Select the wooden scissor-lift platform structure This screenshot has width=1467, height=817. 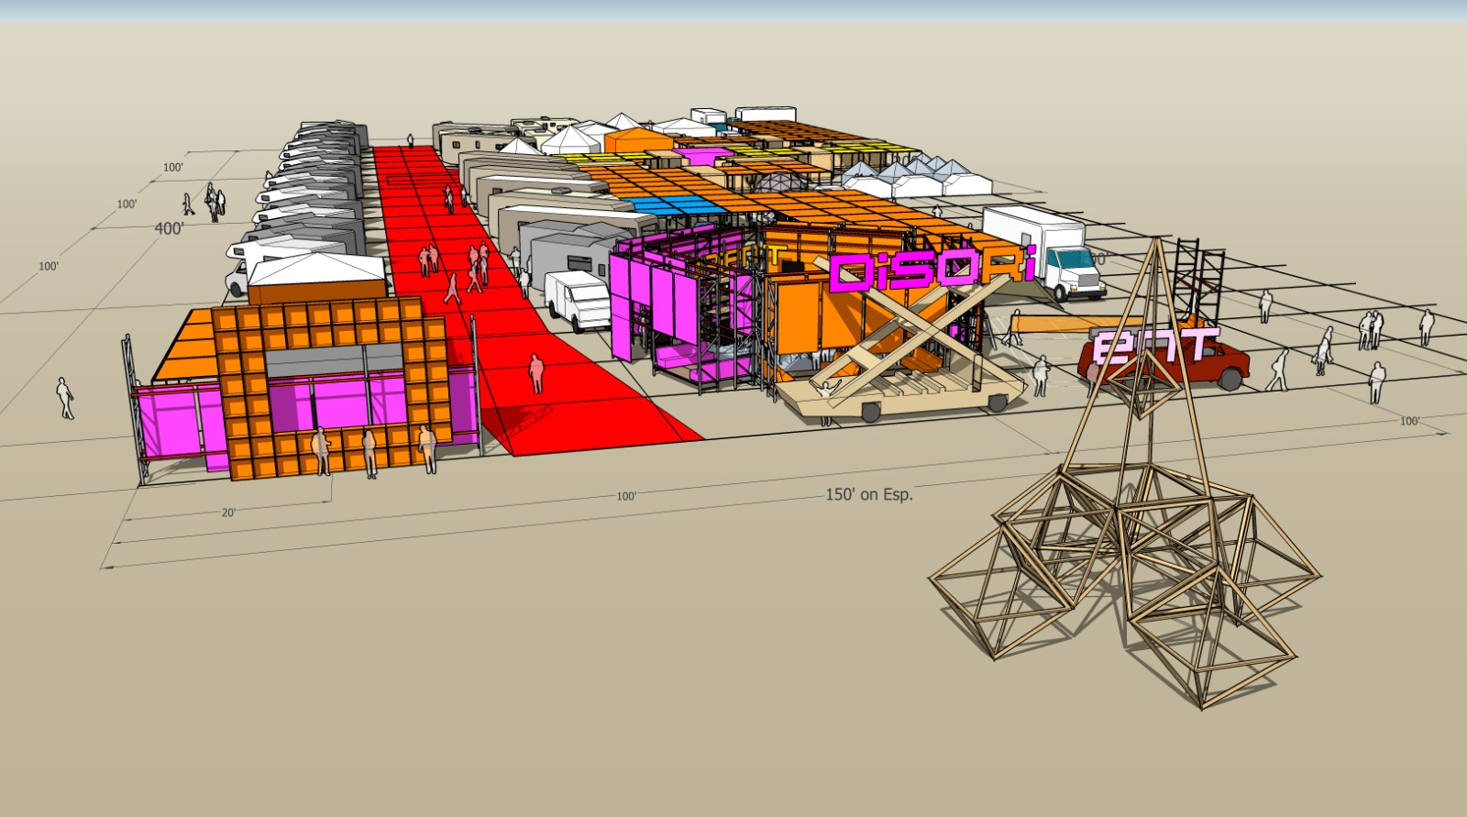coord(903,367)
